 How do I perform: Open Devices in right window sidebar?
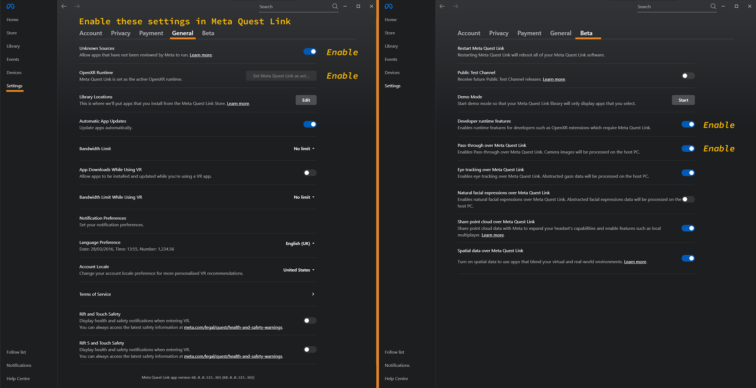point(392,72)
